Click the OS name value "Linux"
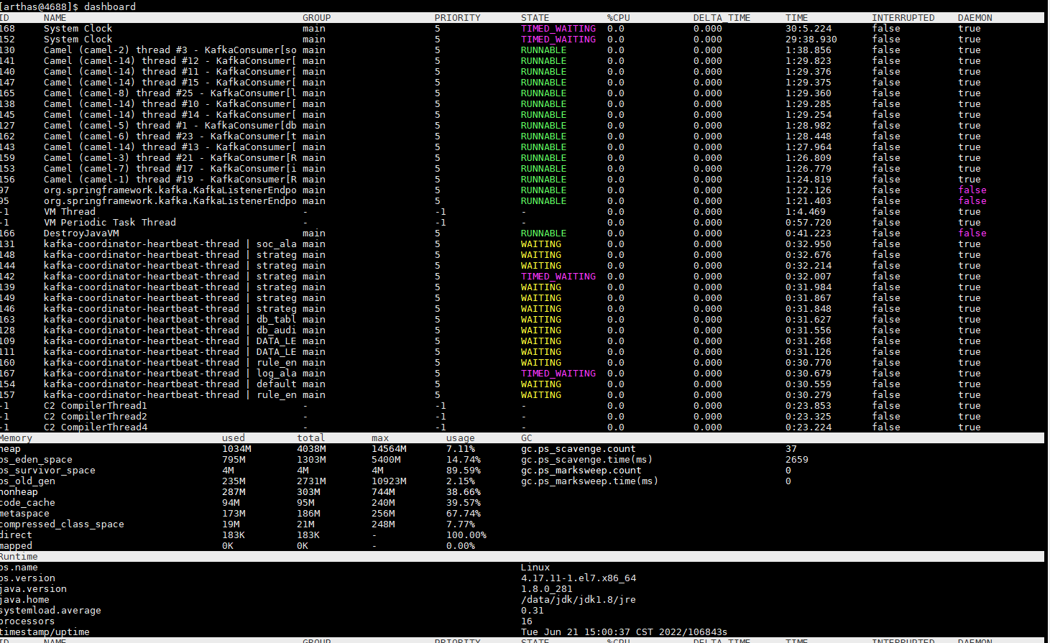The width and height of the screenshot is (1050, 643). pyautogui.click(x=535, y=568)
